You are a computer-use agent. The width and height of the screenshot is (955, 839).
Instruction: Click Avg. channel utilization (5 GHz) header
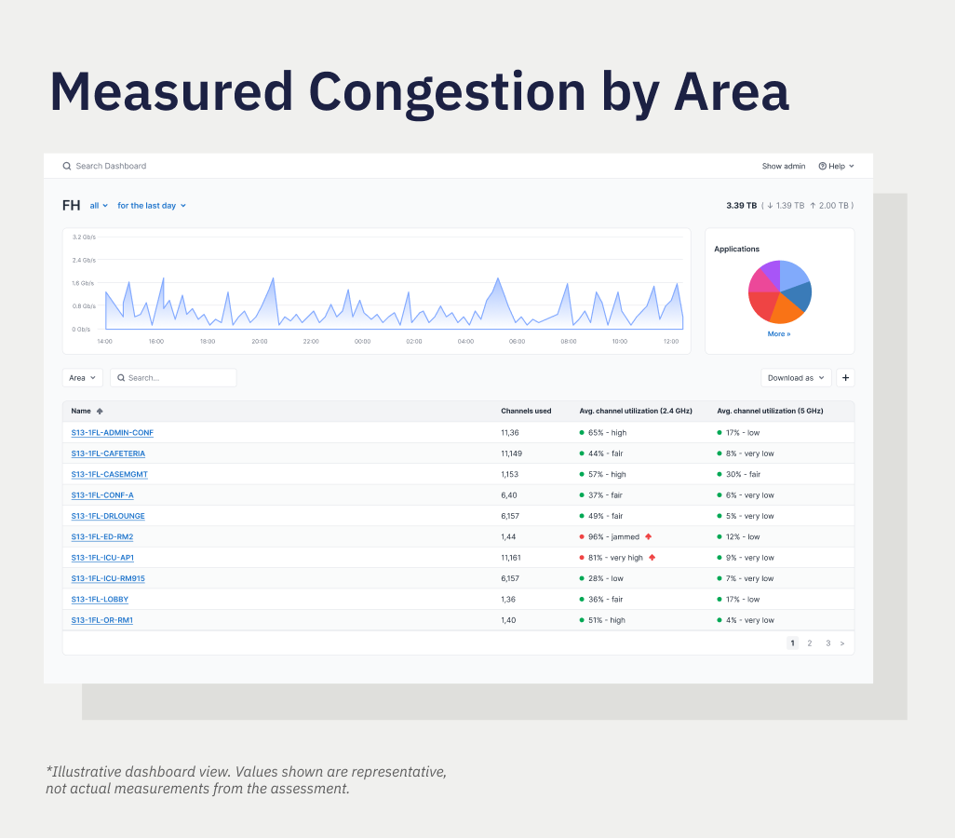(x=770, y=412)
